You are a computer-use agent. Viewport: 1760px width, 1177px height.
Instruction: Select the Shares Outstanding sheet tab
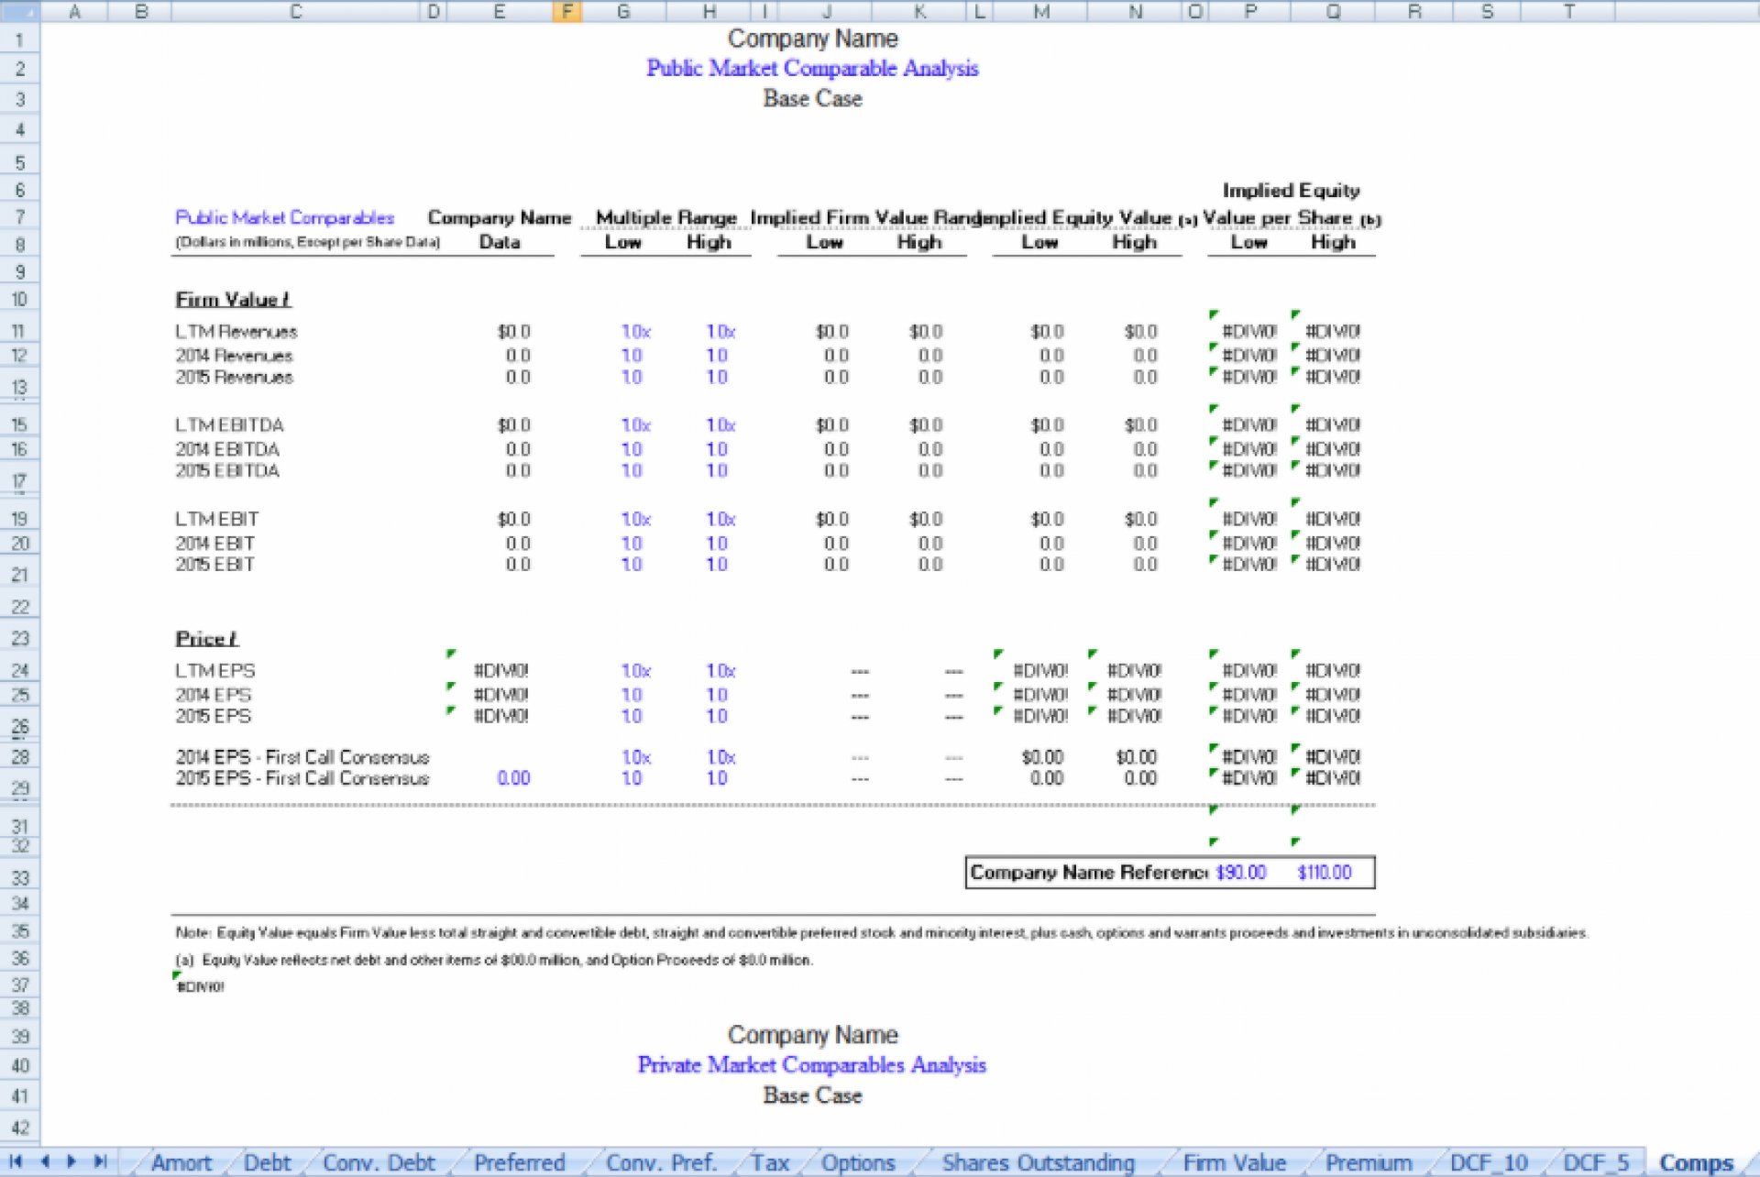coord(1038,1162)
